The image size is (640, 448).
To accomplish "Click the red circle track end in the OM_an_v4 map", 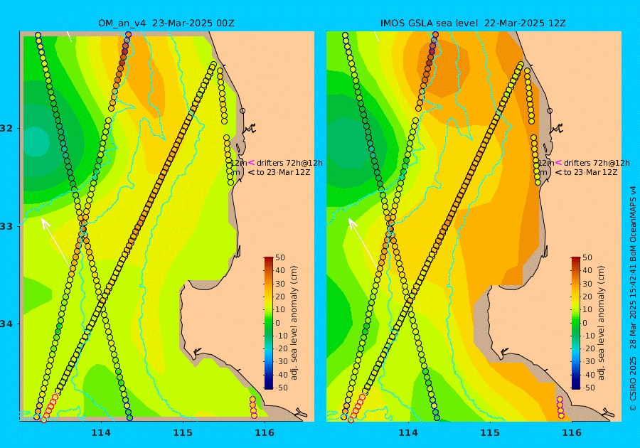I will pyautogui.click(x=49, y=407).
